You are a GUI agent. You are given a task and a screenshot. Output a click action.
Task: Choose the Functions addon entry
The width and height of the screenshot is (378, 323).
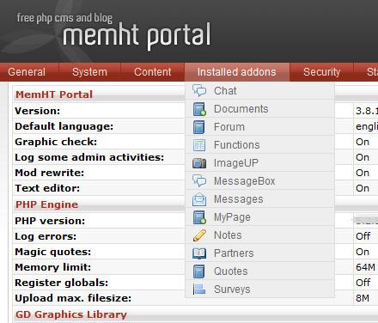259,145
